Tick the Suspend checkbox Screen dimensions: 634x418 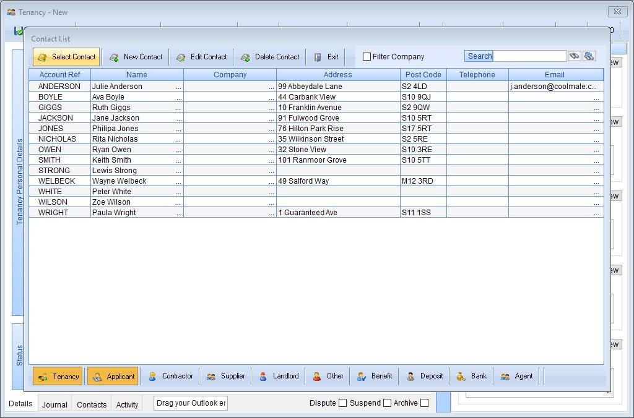(x=387, y=403)
